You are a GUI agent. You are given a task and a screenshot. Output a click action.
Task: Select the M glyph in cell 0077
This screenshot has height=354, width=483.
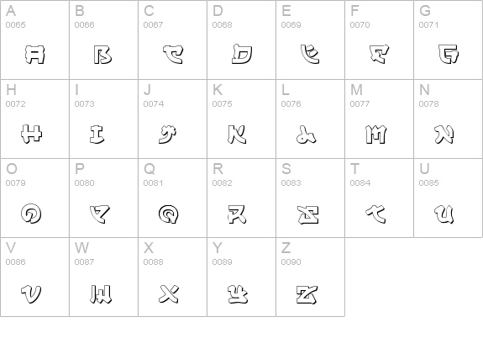(x=375, y=135)
